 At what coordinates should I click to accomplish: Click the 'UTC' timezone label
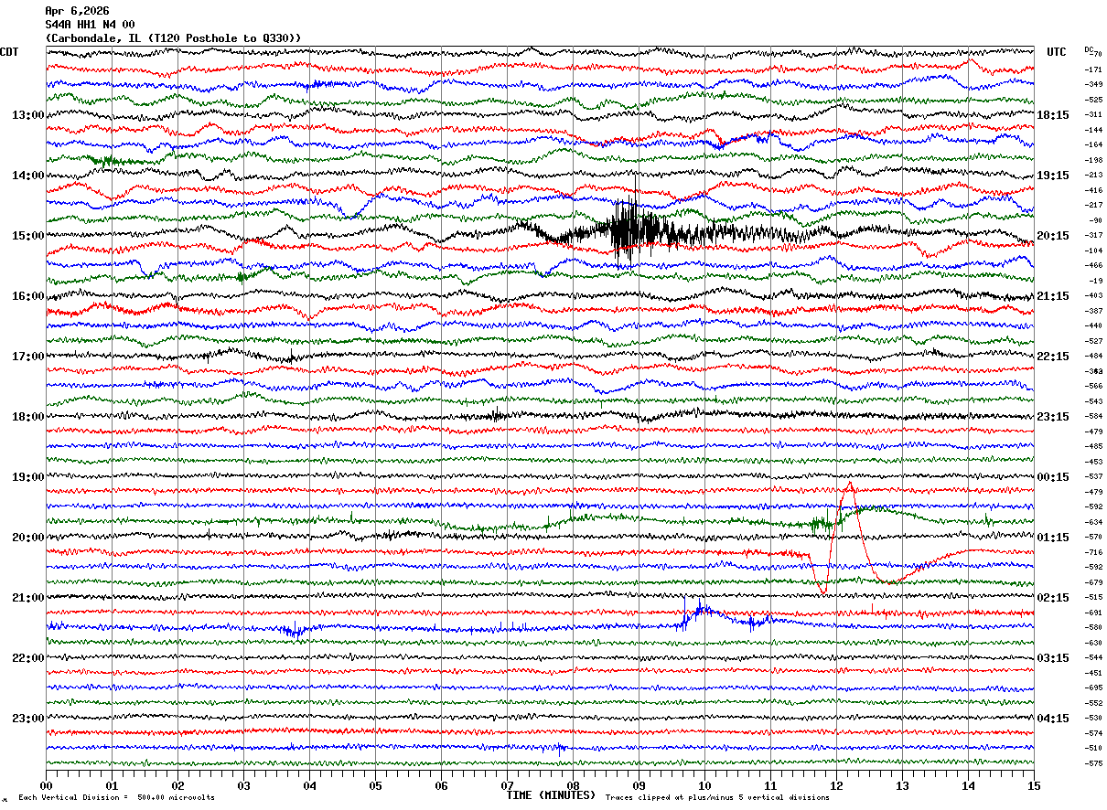(1057, 52)
